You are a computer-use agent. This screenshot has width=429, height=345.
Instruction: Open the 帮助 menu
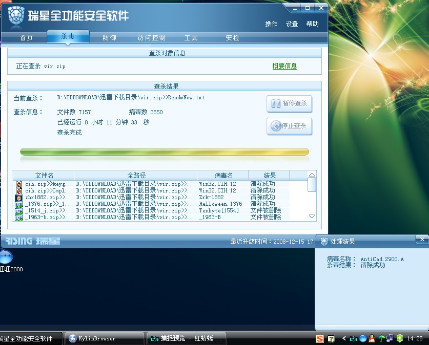(x=312, y=24)
